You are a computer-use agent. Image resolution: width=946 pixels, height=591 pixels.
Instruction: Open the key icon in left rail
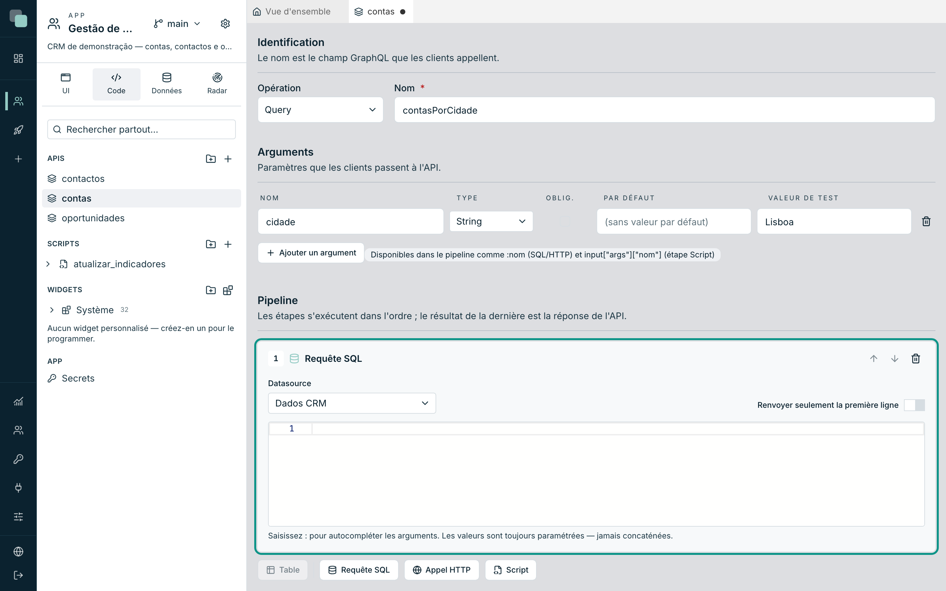point(18,459)
